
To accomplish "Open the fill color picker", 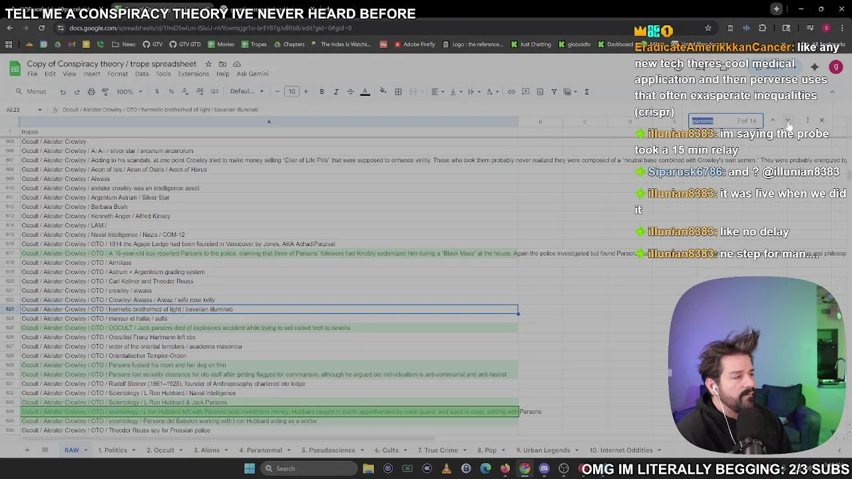I will 383,92.
